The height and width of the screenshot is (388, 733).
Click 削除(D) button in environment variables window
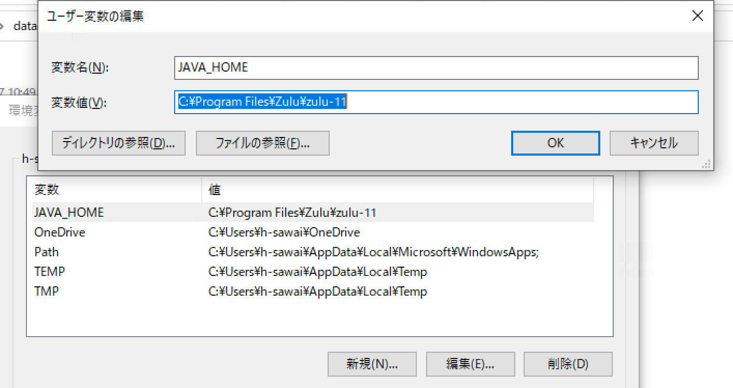(568, 364)
